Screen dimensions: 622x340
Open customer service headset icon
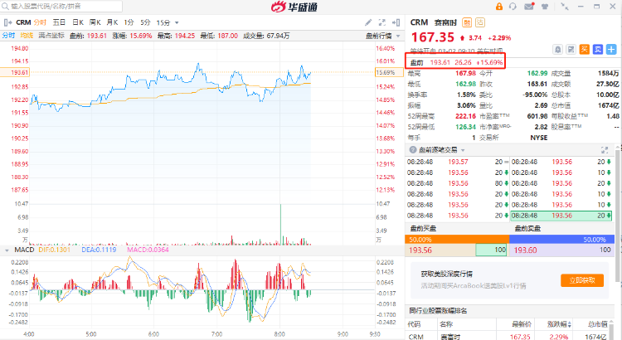point(513,7)
